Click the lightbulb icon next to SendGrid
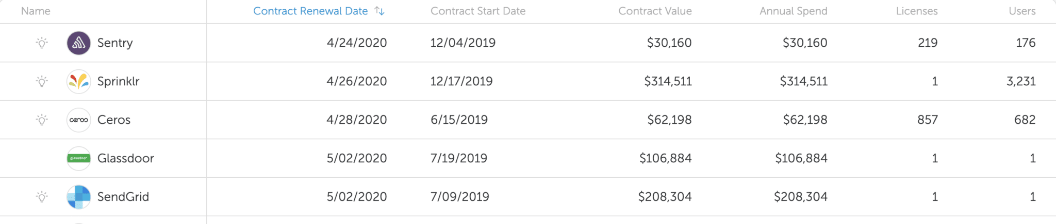Viewport: 1056px width, 224px height. coord(42,197)
